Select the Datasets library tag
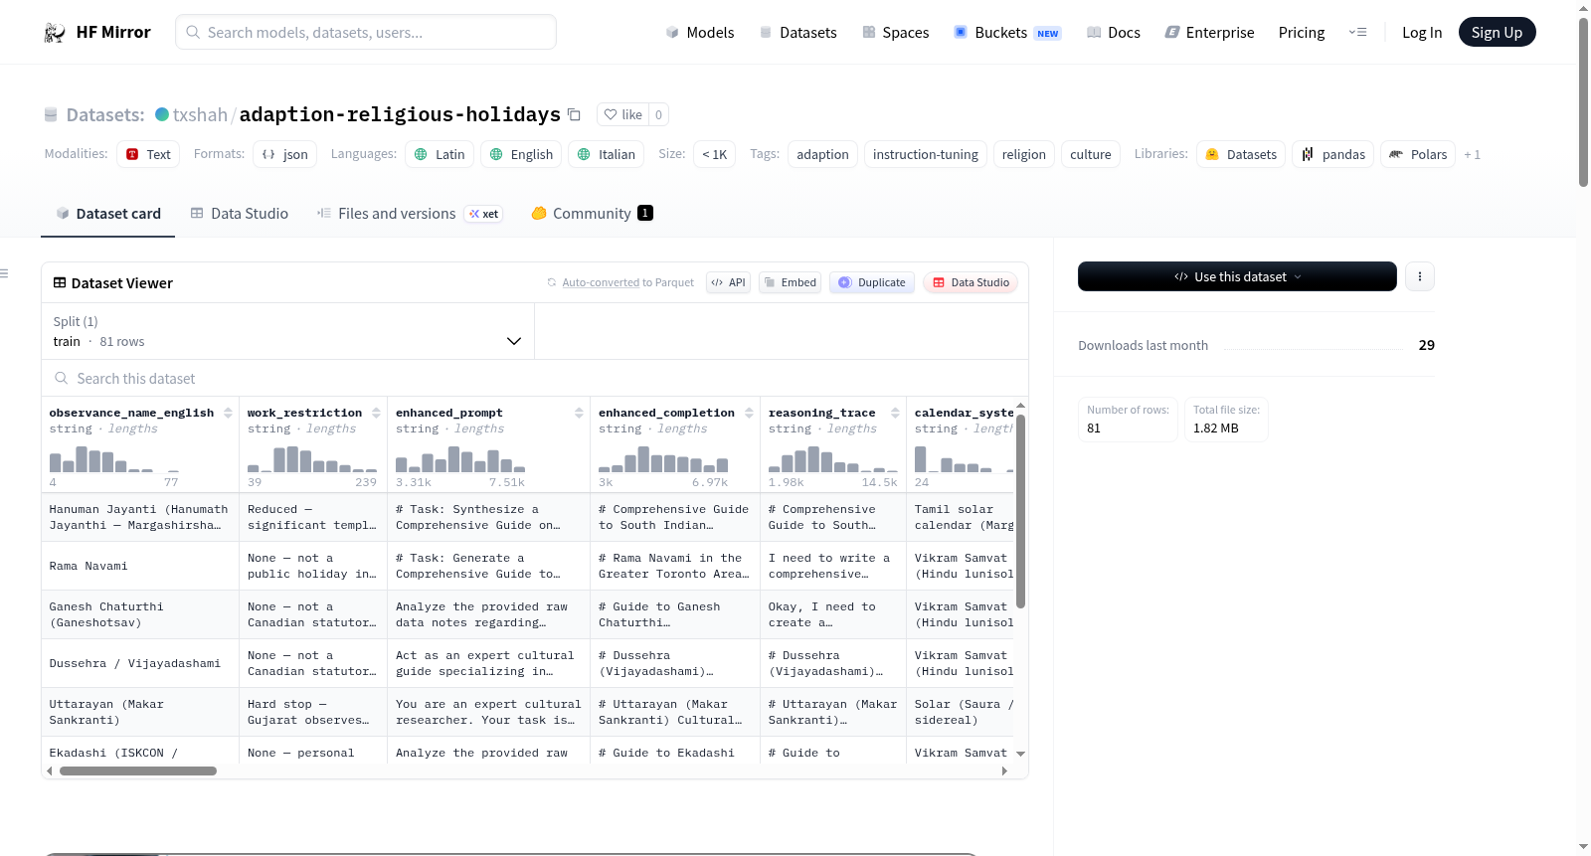The image size is (1591, 856). click(x=1241, y=154)
